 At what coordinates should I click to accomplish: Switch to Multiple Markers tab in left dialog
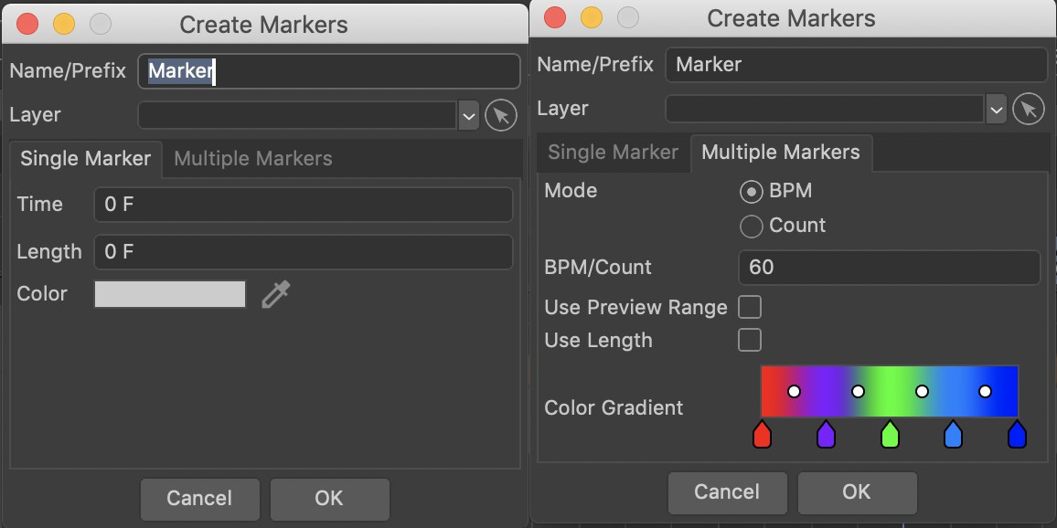coord(252,159)
